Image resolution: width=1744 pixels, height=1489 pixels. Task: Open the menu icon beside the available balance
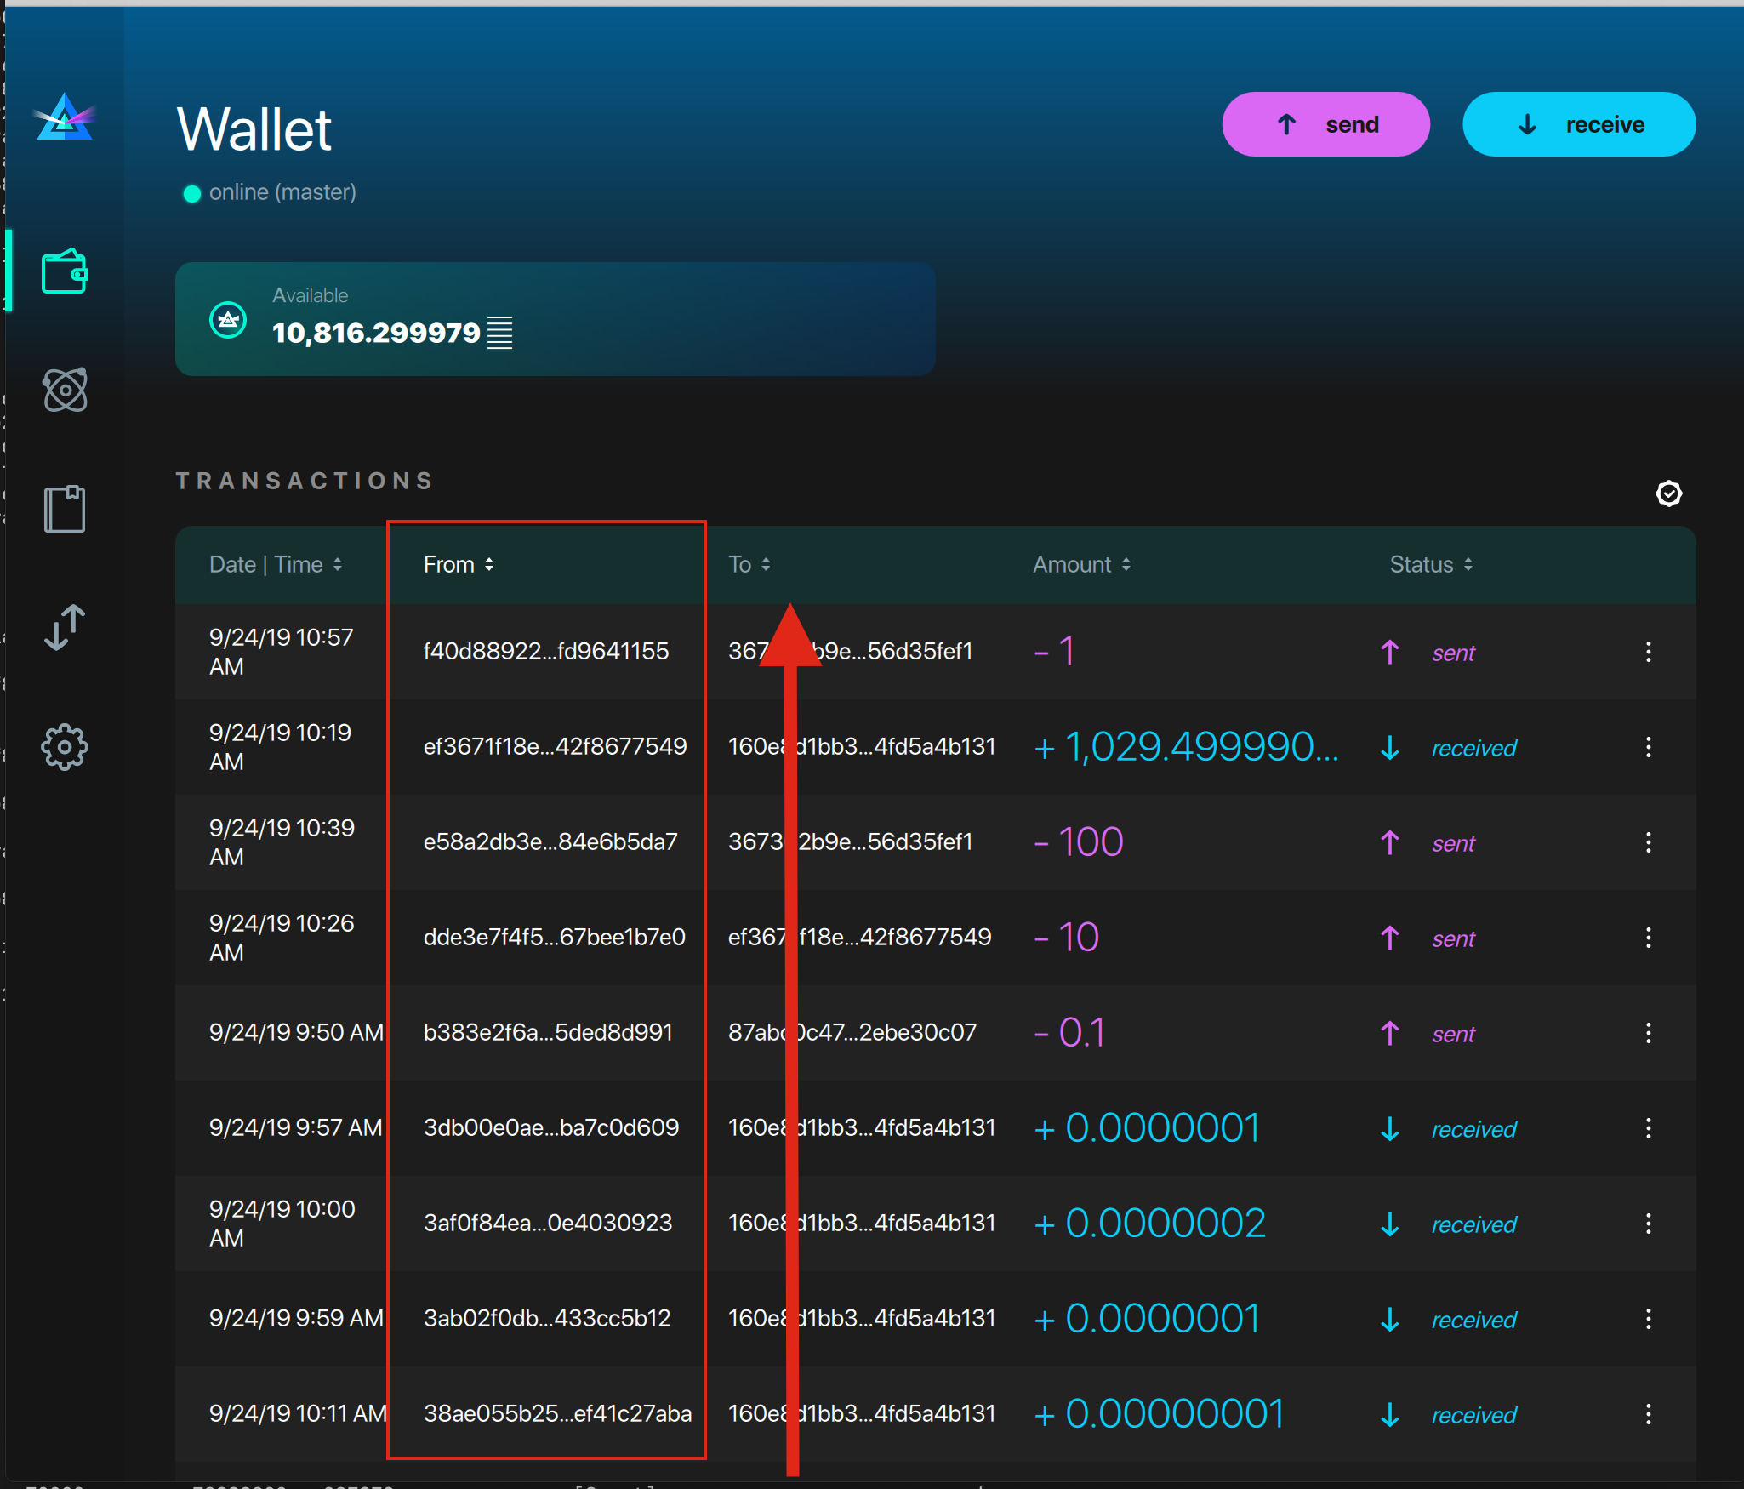(499, 332)
